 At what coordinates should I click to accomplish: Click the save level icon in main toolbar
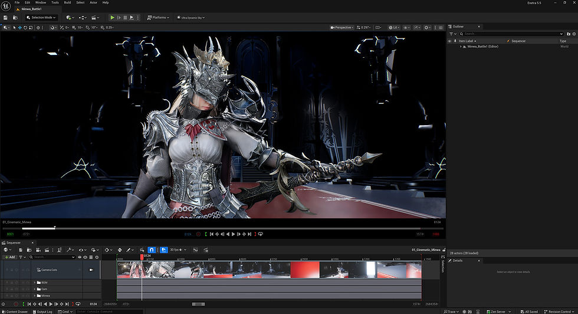coord(5,17)
